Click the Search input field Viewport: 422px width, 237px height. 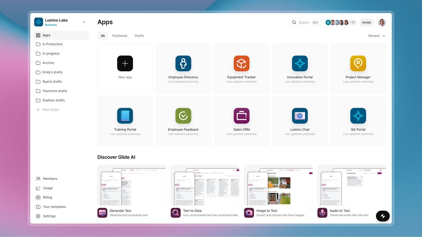[x=305, y=22]
